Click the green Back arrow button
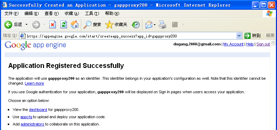The width and height of the screenshot is (277, 130). (x=8, y=25)
